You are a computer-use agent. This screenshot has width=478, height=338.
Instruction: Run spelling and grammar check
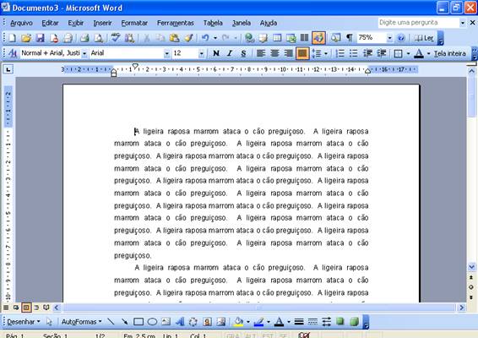pos(115,38)
